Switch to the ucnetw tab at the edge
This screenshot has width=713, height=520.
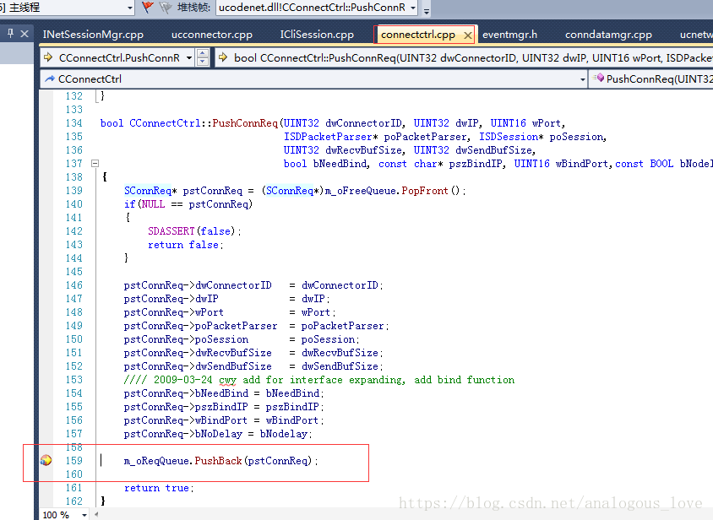(x=696, y=35)
